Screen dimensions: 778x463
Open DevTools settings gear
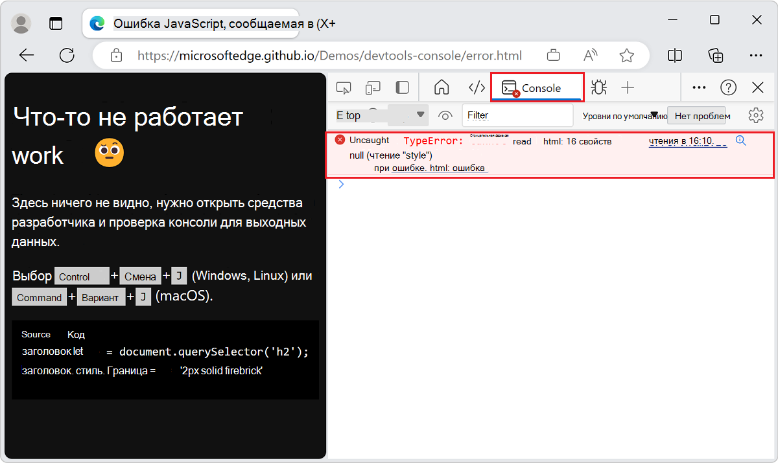(755, 115)
